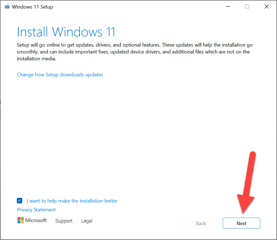Close the Windows 11 Setup window
The width and height of the screenshot is (277, 240).
pos(267,7)
